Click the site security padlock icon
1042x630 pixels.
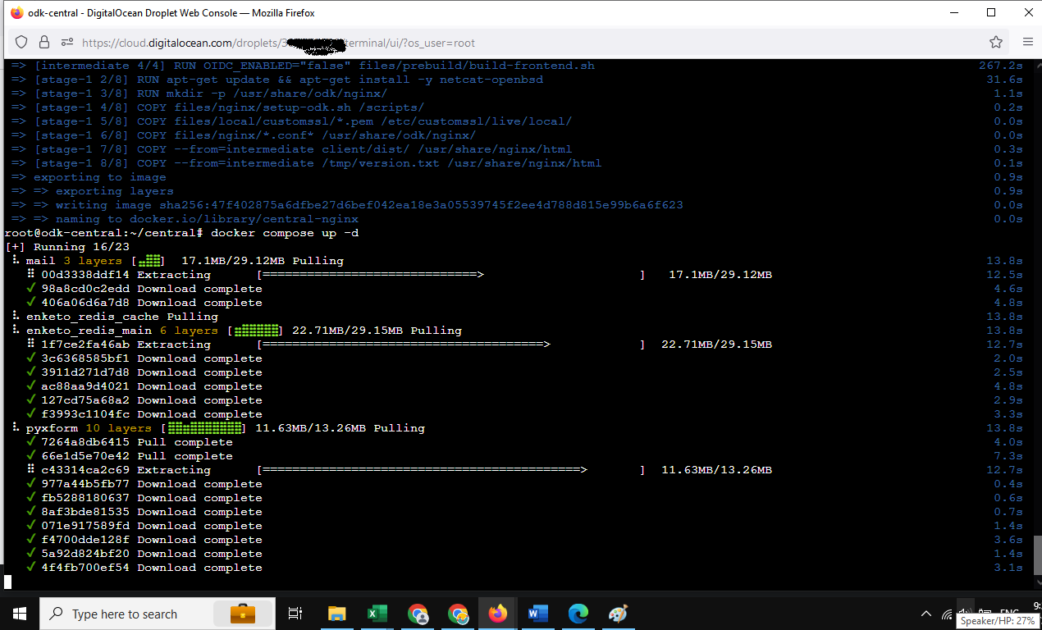[43, 42]
